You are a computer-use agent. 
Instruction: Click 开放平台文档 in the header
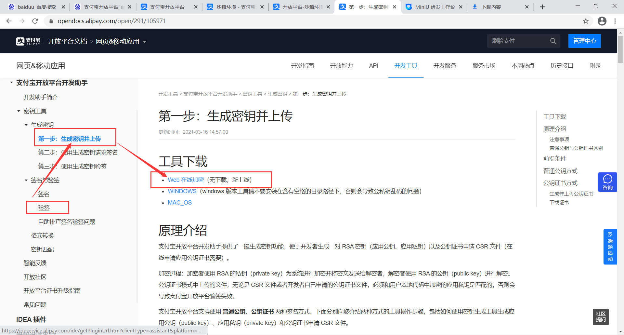[x=67, y=42]
